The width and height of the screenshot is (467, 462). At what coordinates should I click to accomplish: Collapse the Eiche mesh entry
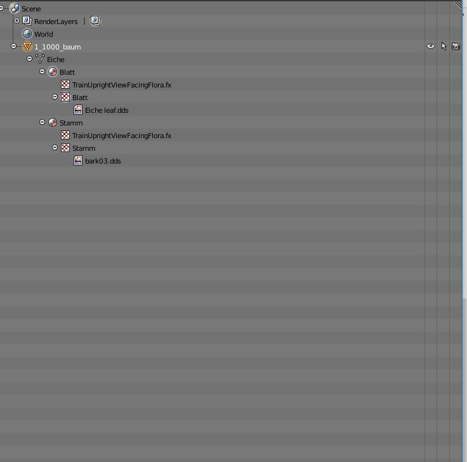[x=29, y=58]
